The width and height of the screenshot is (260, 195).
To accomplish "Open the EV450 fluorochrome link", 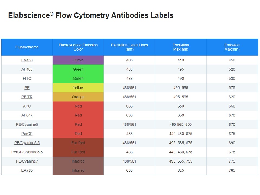I will click(x=27, y=60).
